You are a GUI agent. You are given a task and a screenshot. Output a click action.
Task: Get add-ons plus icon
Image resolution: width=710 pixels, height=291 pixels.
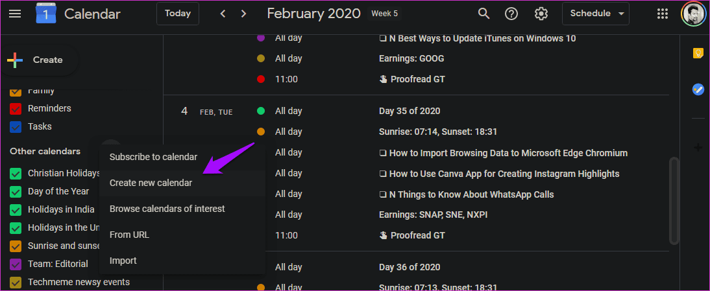tap(698, 147)
